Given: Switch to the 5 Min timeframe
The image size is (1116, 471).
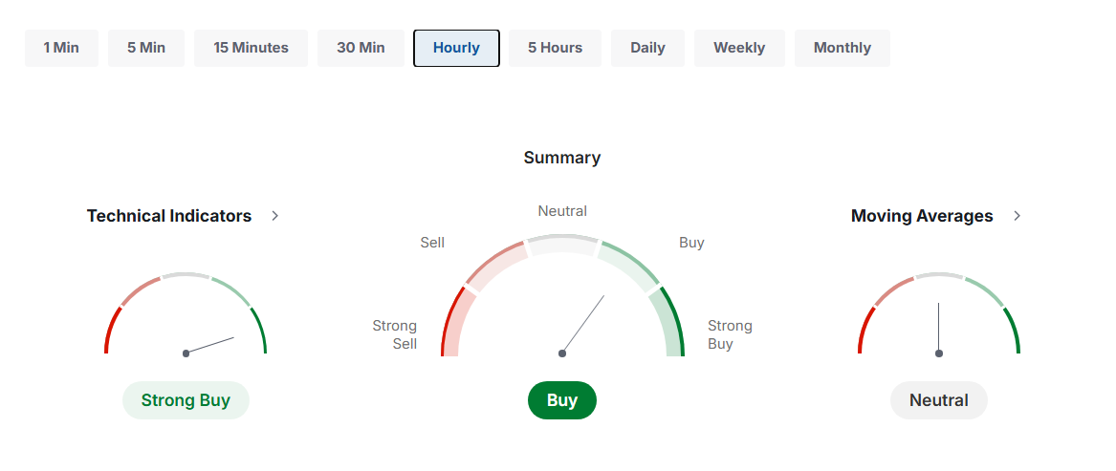Looking at the screenshot, I should pyautogui.click(x=146, y=48).
